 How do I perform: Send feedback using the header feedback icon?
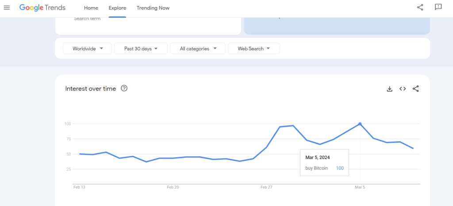point(438,7)
